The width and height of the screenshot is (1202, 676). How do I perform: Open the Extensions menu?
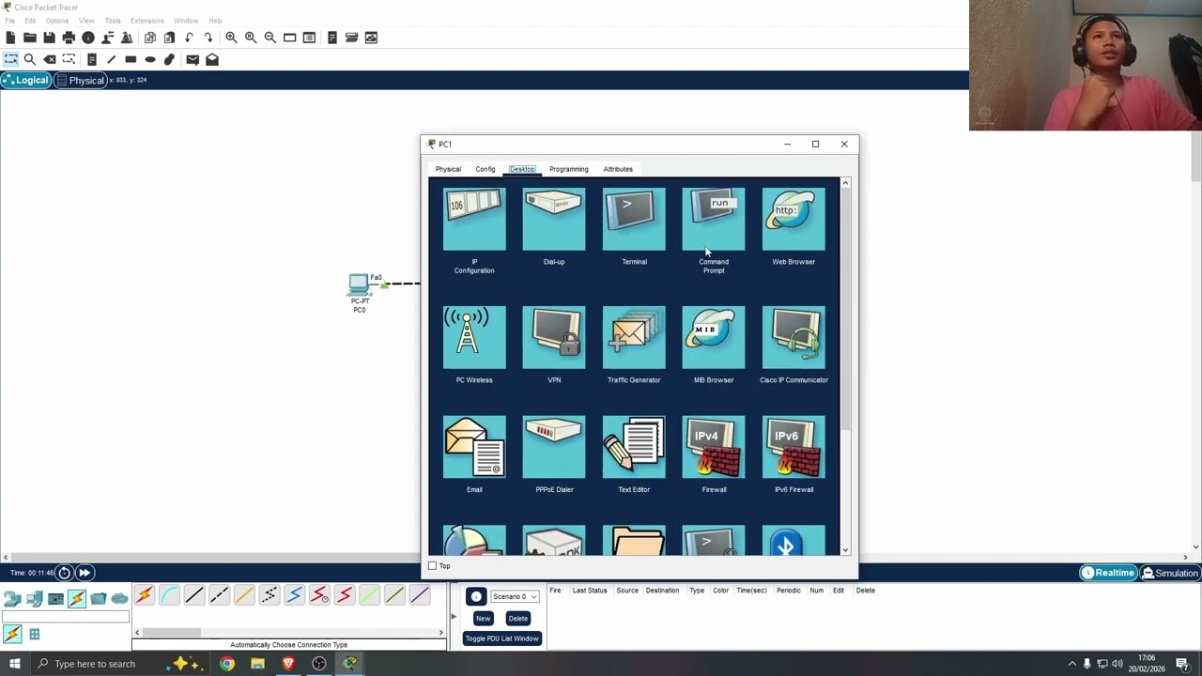pos(146,21)
